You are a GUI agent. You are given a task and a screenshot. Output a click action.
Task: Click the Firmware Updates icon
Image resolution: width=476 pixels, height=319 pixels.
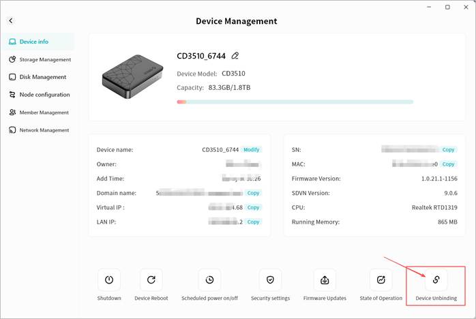(x=325, y=279)
